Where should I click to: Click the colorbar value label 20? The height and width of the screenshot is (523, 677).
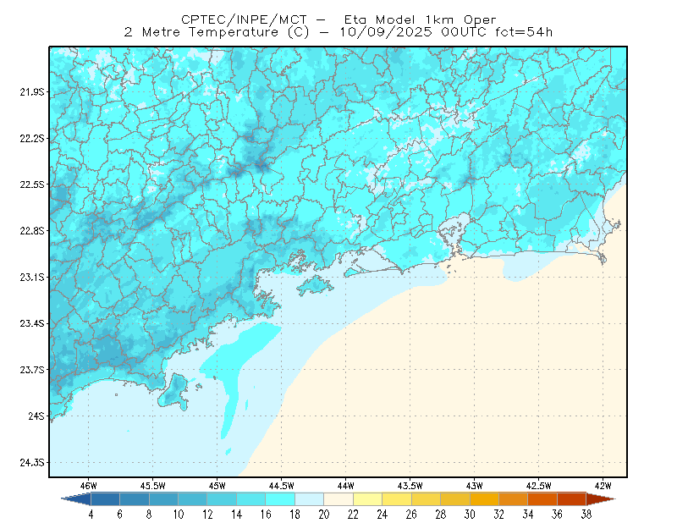[x=324, y=515]
